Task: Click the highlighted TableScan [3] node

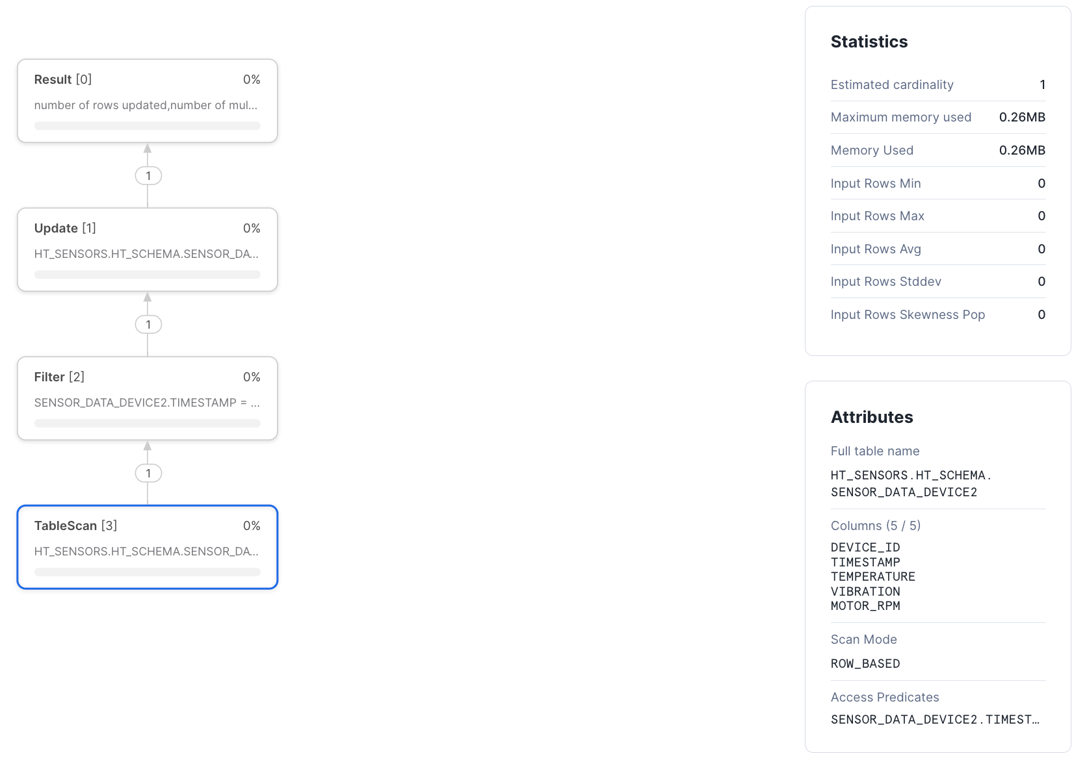Action: pyautogui.click(x=148, y=547)
